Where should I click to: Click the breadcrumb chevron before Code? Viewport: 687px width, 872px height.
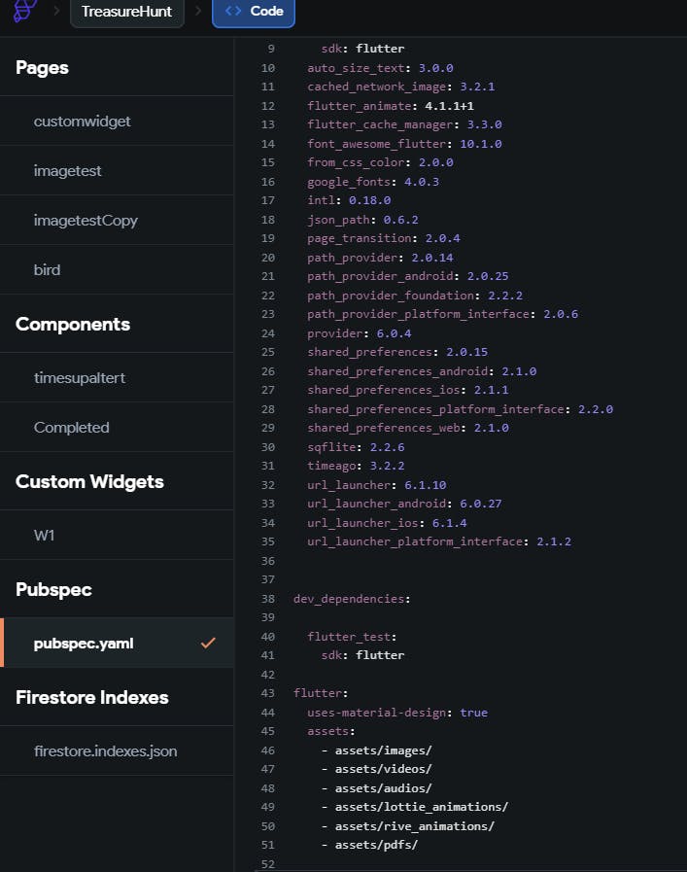198,11
